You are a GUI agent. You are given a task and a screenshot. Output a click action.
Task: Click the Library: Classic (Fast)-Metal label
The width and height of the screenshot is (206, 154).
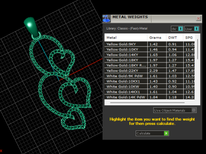point(127,28)
